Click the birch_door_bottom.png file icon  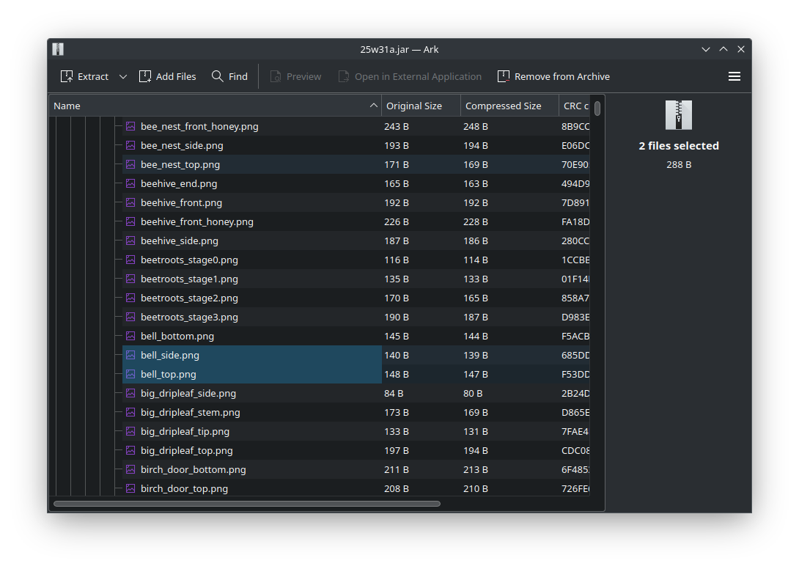click(130, 469)
